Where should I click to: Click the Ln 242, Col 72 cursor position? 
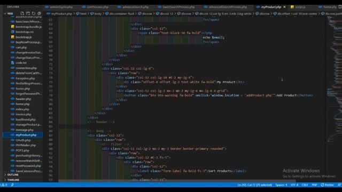click(x=254, y=185)
